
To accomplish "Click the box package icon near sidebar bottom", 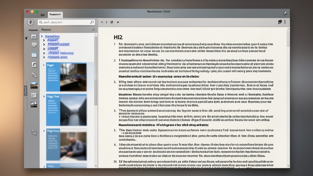I will pos(34,132).
